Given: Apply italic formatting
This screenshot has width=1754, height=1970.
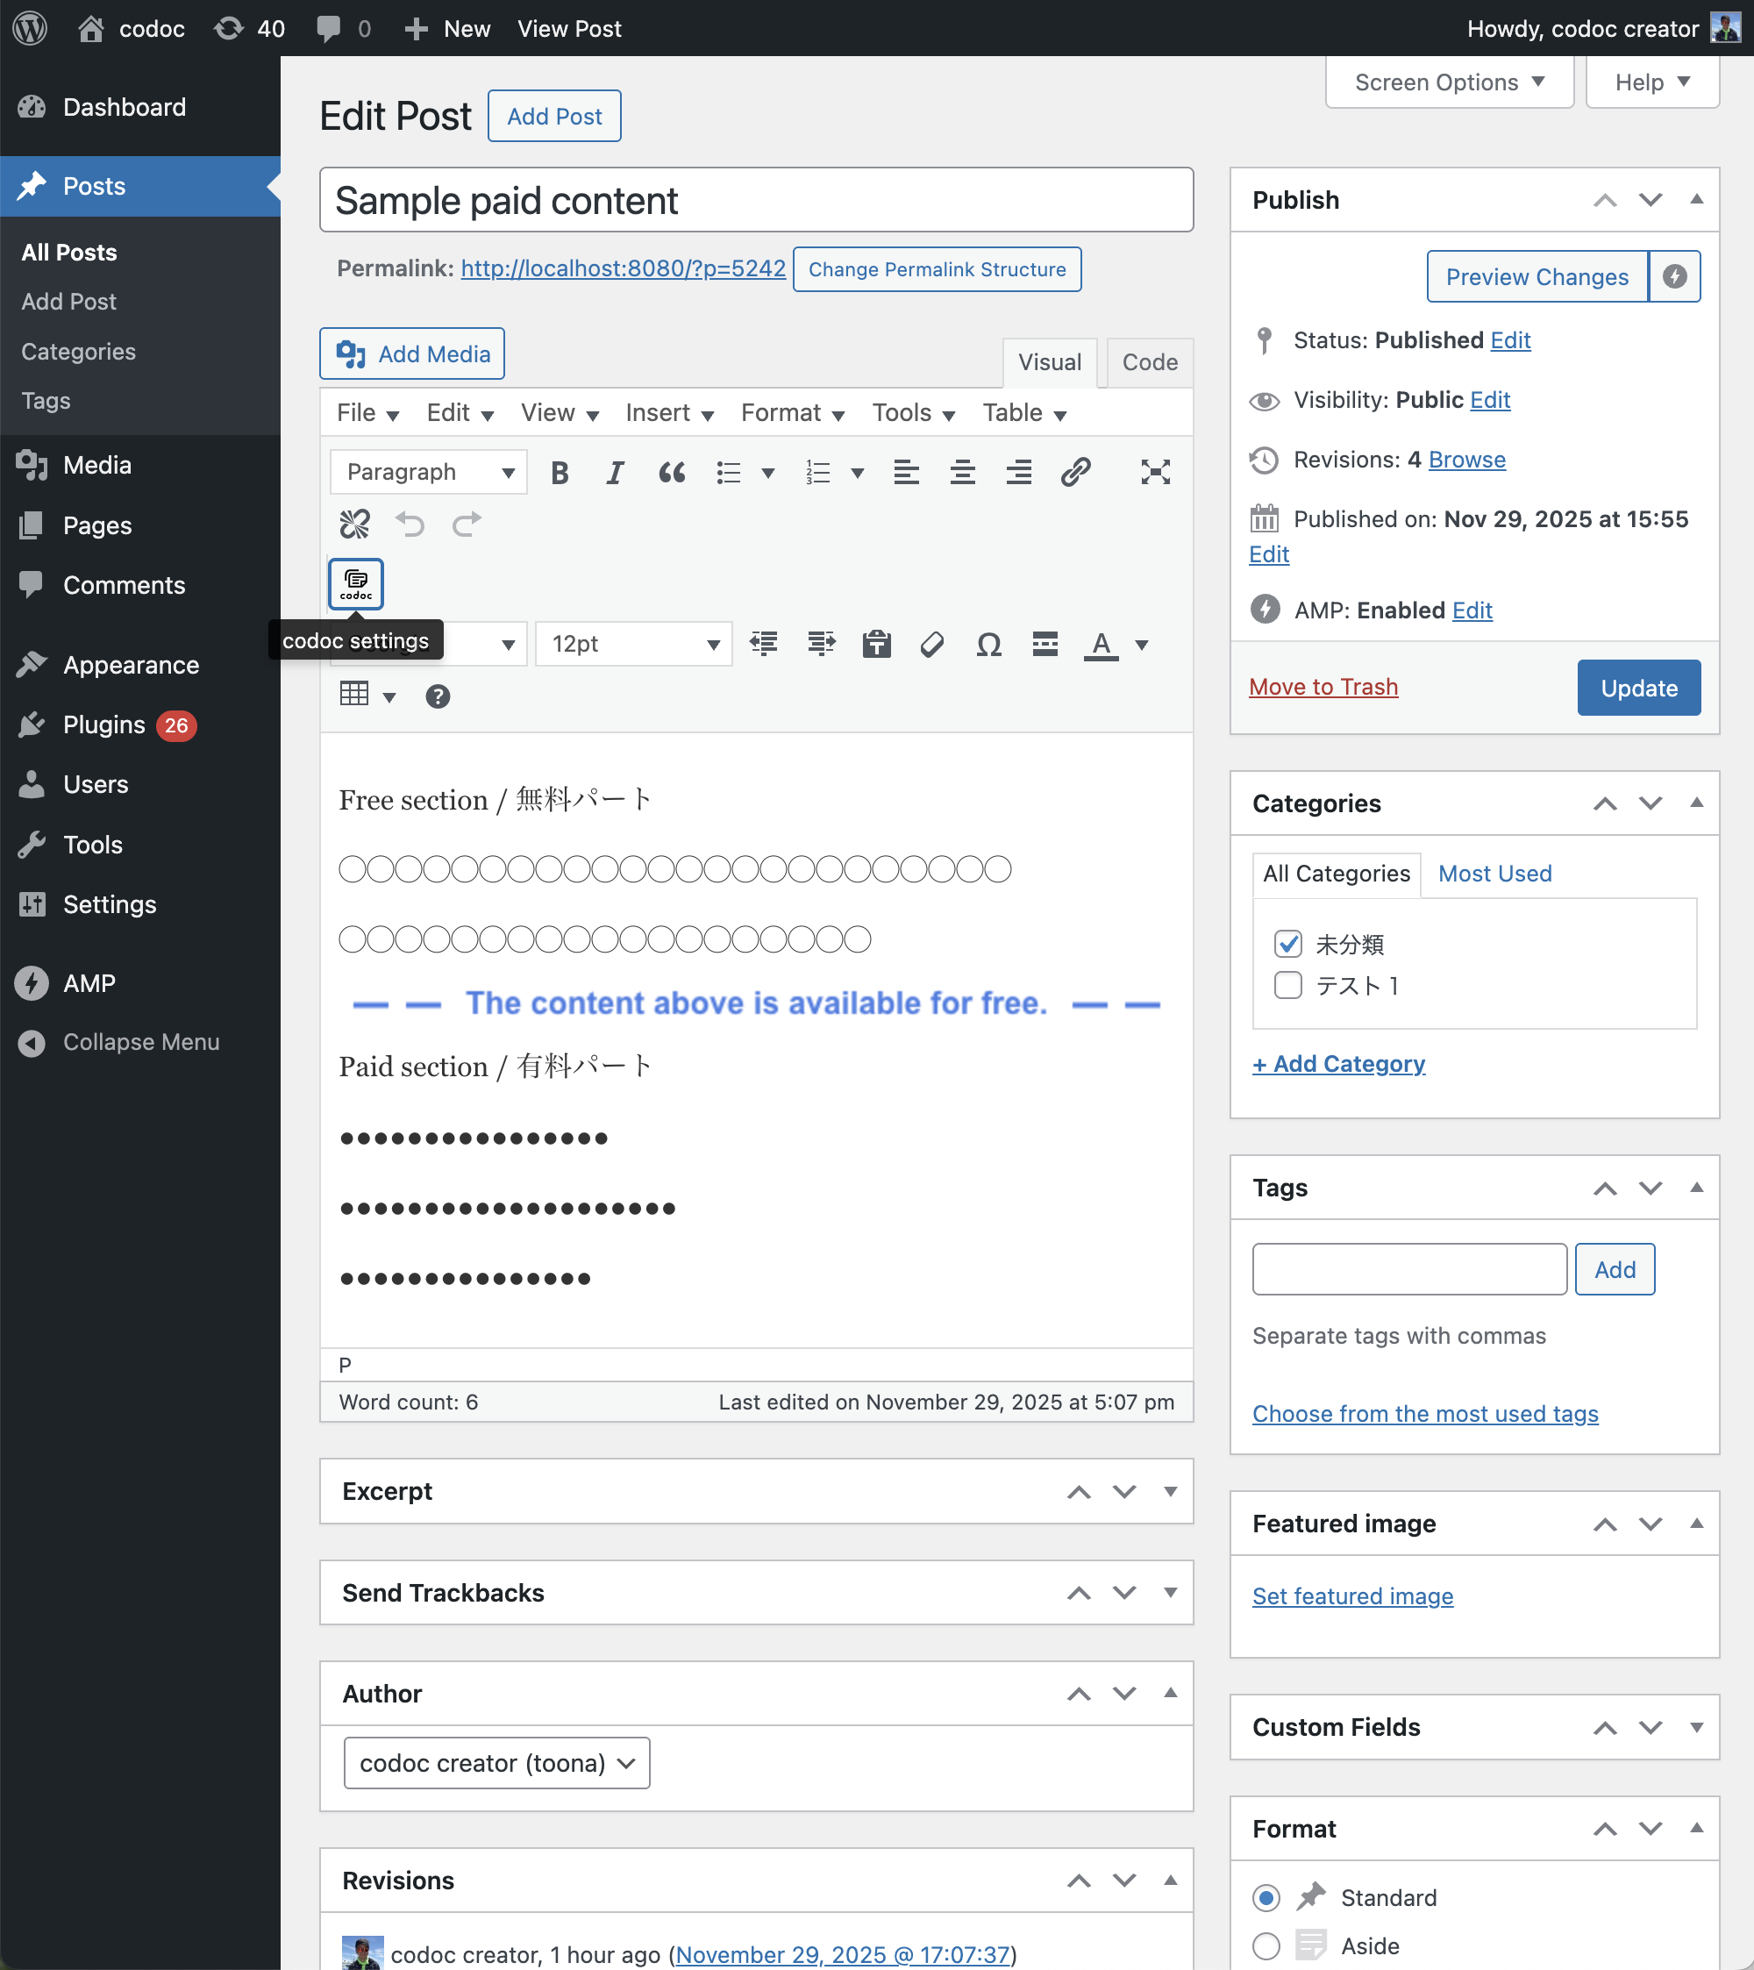Looking at the screenshot, I should coord(615,472).
